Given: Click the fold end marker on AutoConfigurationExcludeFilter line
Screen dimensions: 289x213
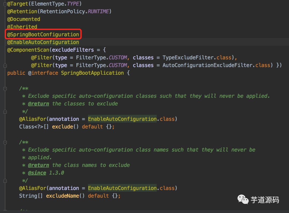Looking at the screenshot, I should tap(5, 65).
